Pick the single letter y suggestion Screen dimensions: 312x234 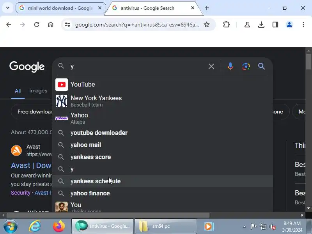(x=162, y=169)
